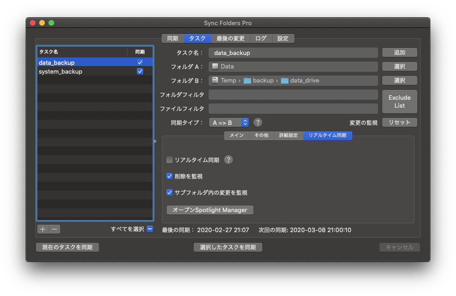Click the Data volume icon in フォルダ A
Image resolution: width=456 pixels, height=296 pixels.
tap(215, 67)
